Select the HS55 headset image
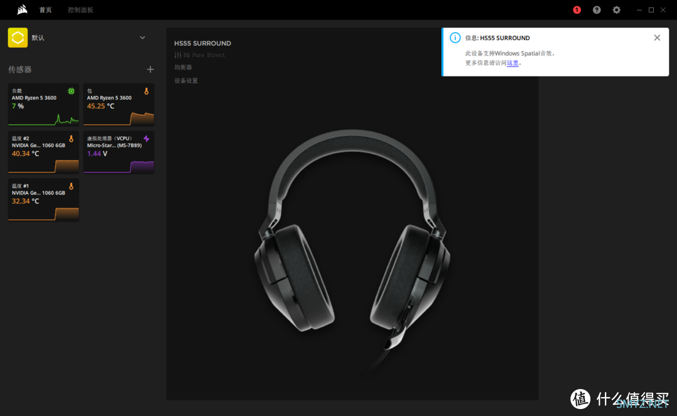This screenshot has height=416, width=677. coord(352,238)
